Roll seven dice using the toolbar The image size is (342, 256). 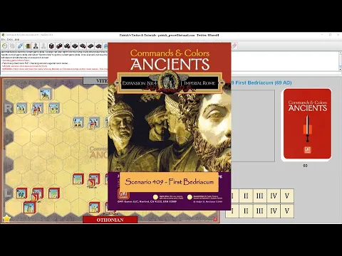[x=98, y=46]
